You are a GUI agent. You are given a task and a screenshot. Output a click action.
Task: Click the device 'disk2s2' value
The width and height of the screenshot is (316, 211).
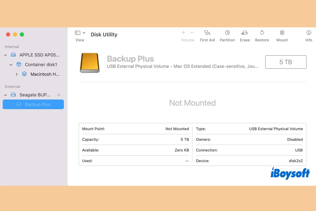pos(296,161)
